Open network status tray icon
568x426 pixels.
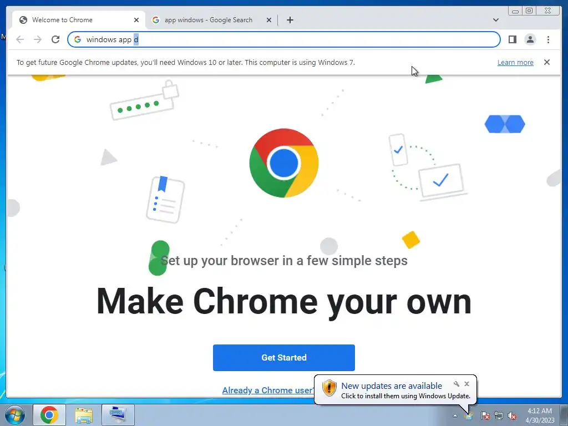(499, 415)
